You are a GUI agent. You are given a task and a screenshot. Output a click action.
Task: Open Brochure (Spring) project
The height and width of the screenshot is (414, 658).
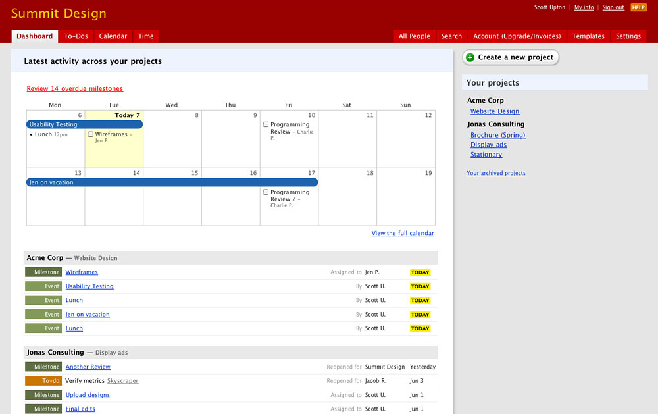tap(497, 135)
